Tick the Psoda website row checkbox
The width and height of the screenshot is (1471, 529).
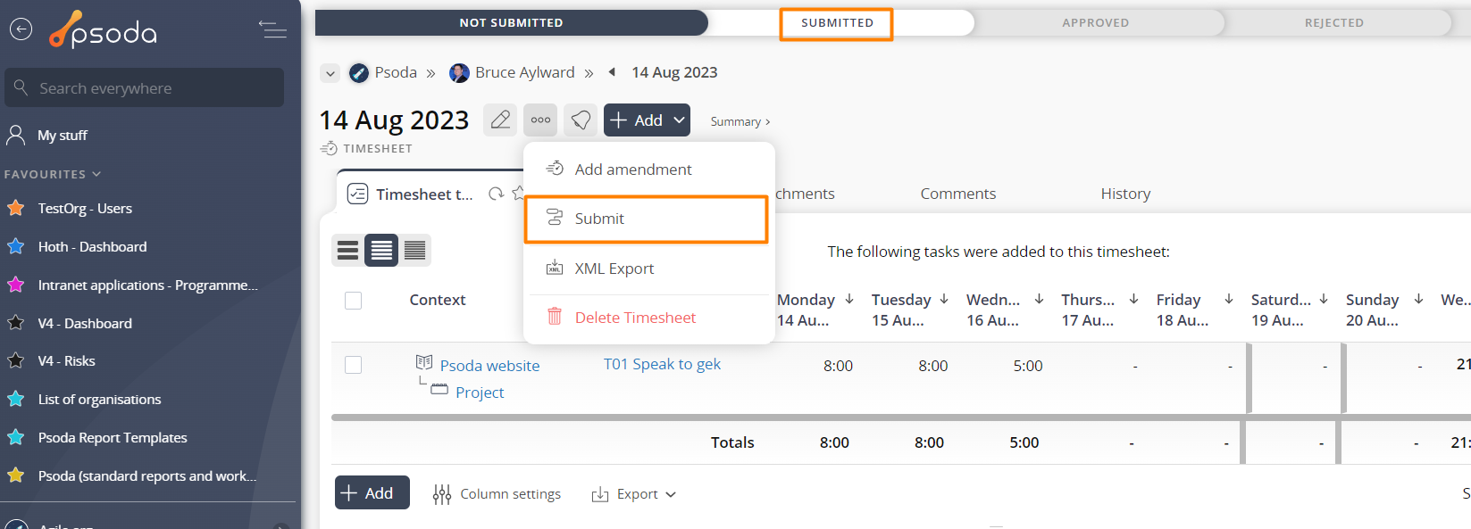pyautogui.click(x=354, y=365)
